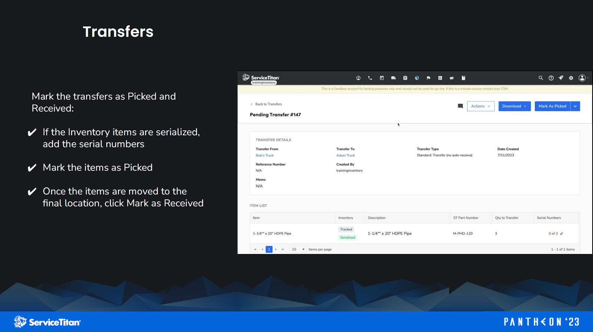Click the Serialized tag in item row
593x332 pixels.
pos(348,238)
